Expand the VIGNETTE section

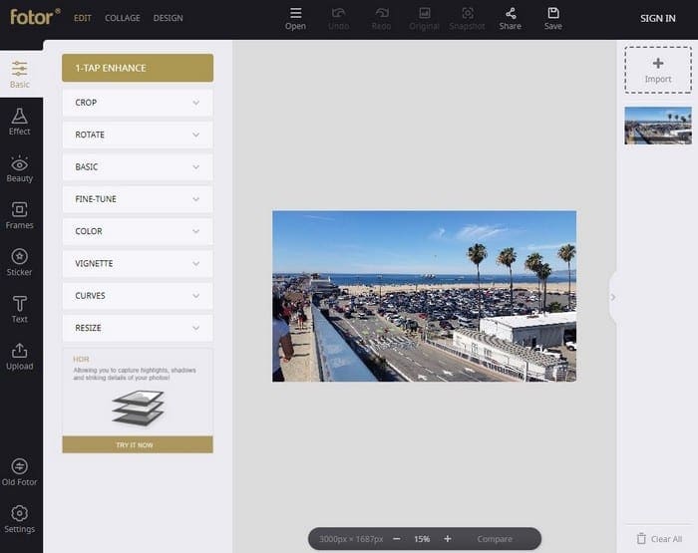pos(138,263)
